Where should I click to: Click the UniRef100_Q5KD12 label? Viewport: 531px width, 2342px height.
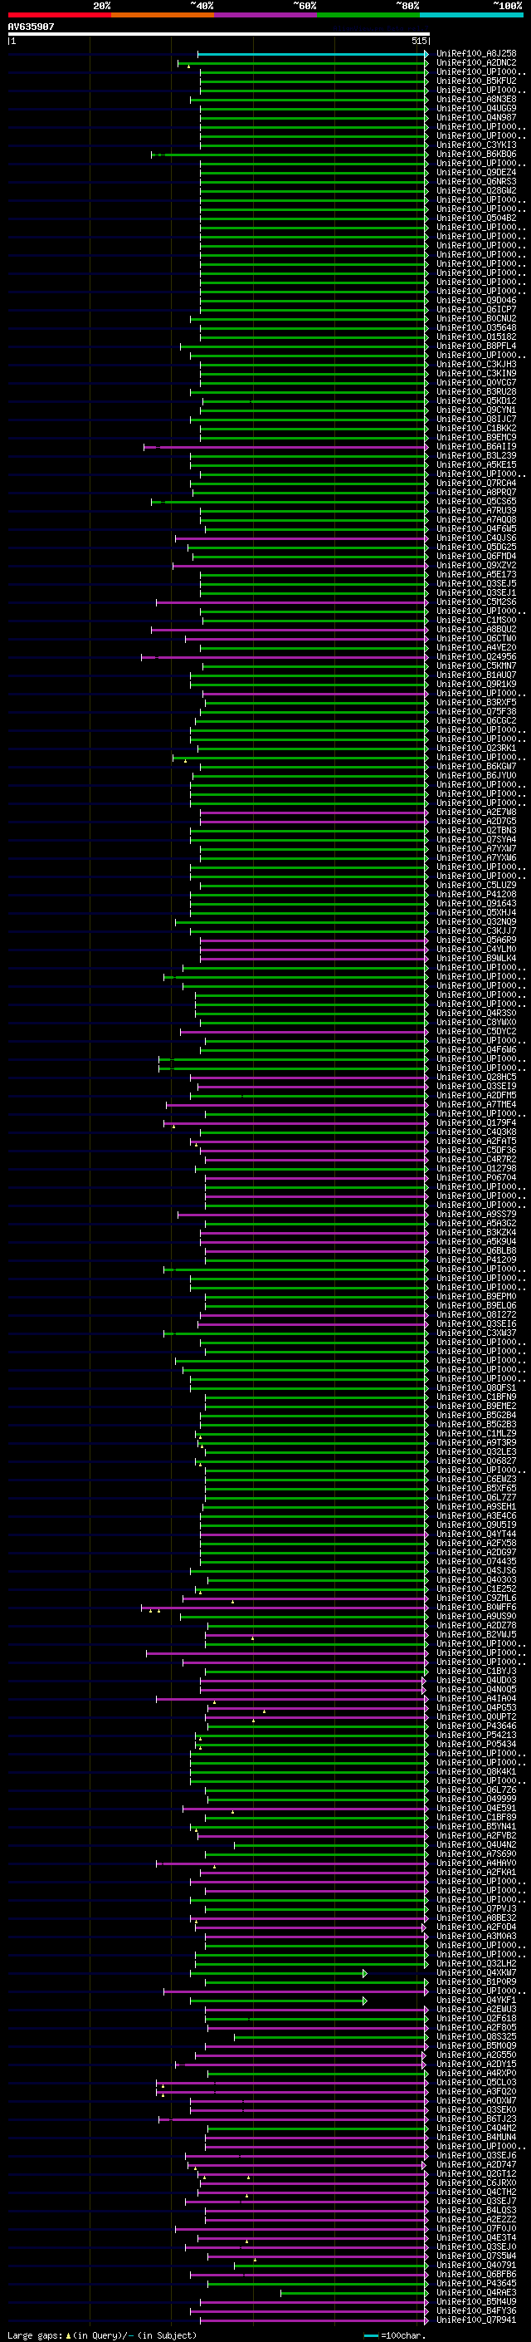(x=475, y=401)
